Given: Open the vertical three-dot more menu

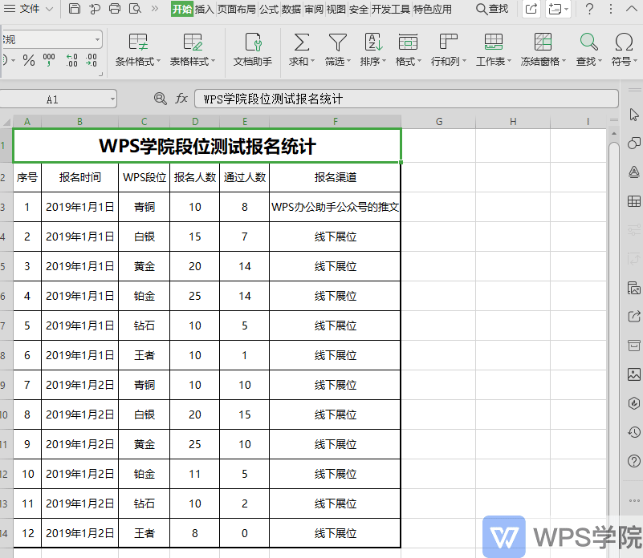Looking at the screenshot, I should coord(611,9).
